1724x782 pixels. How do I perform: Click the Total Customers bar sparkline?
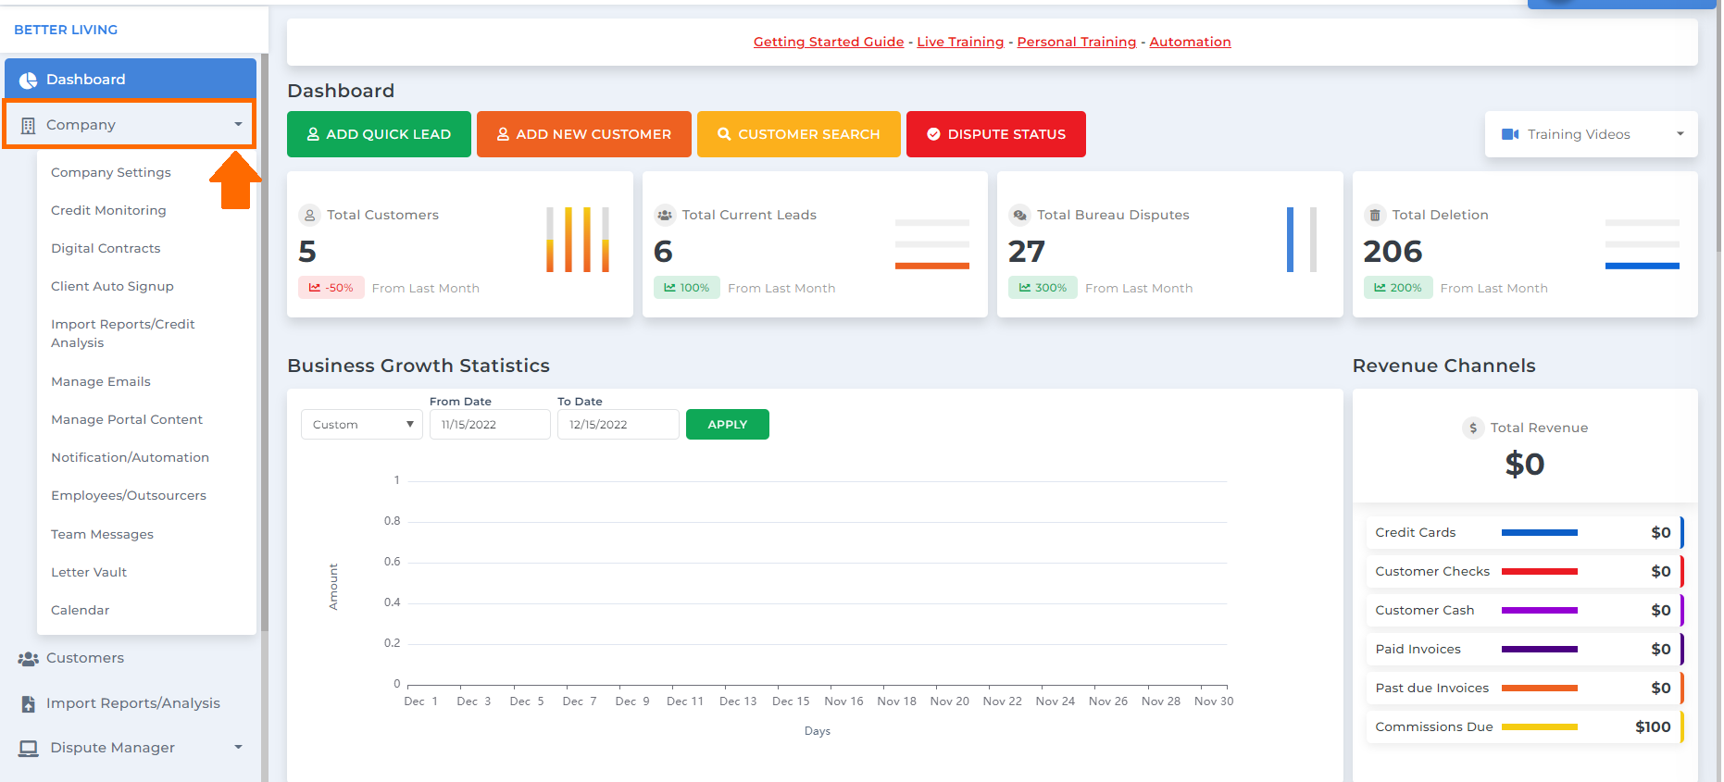pos(578,240)
